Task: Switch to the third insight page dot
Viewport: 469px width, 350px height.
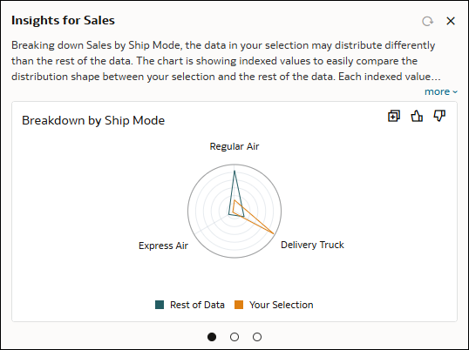Action: tap(257, 337)
